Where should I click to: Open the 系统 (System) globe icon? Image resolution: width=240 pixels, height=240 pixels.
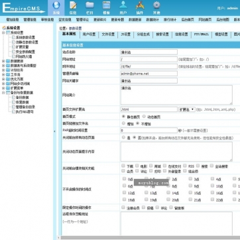[x=56, y=5]
